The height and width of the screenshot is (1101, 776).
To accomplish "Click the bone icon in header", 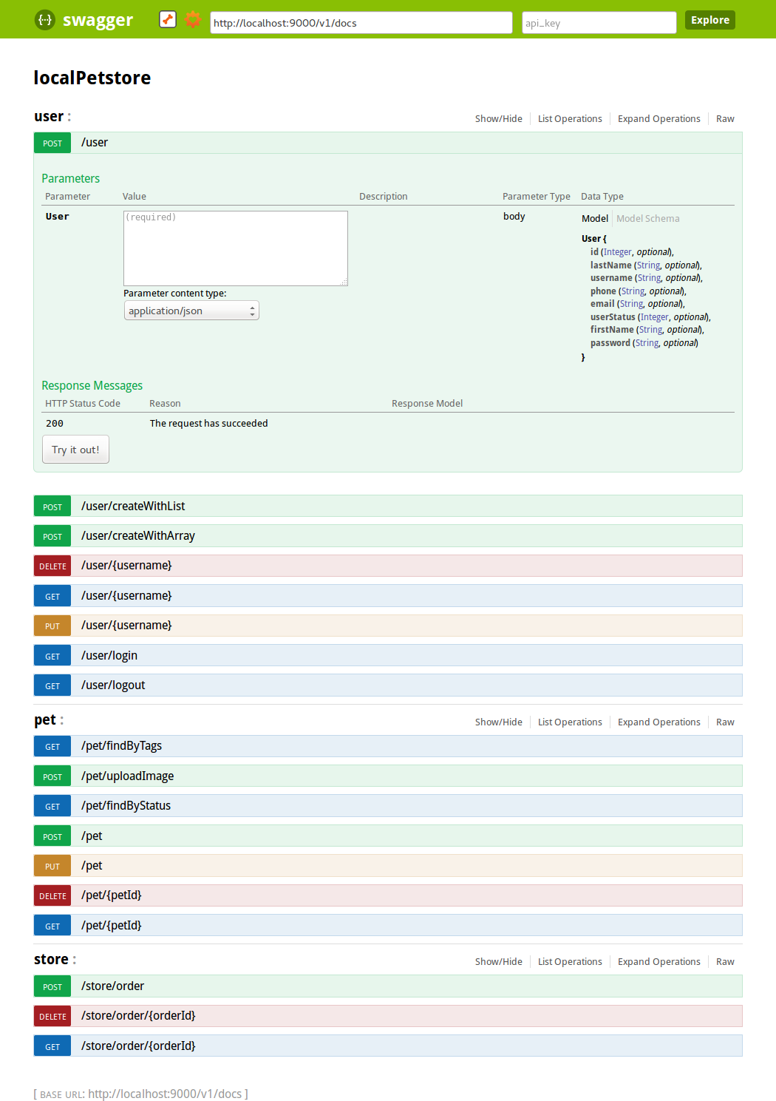I will click(168, 19).
